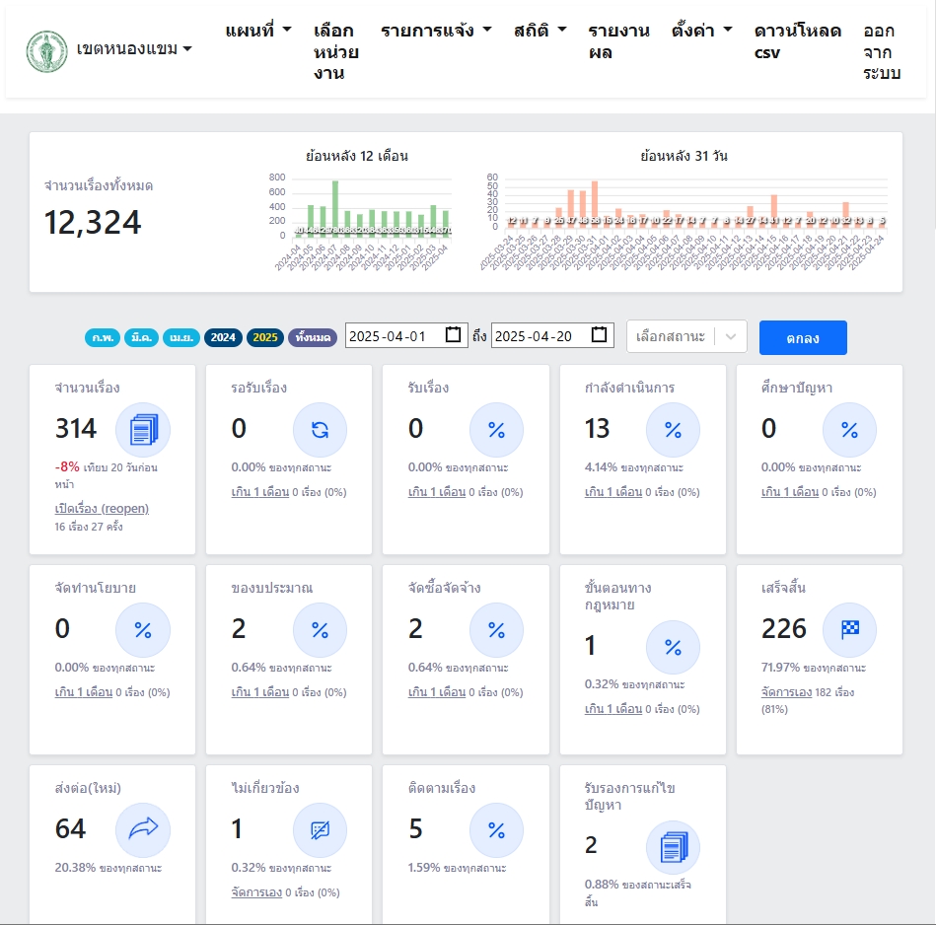Screen dimensions: 936x925
Task: Open calendar picker for end date 2025-04-20
Action: pos(599,334)
